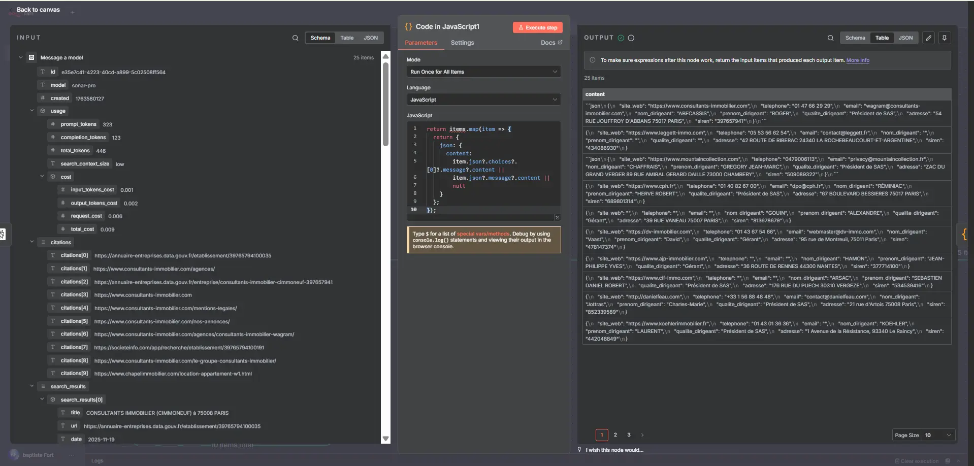Click the content column header

[767, 94]
